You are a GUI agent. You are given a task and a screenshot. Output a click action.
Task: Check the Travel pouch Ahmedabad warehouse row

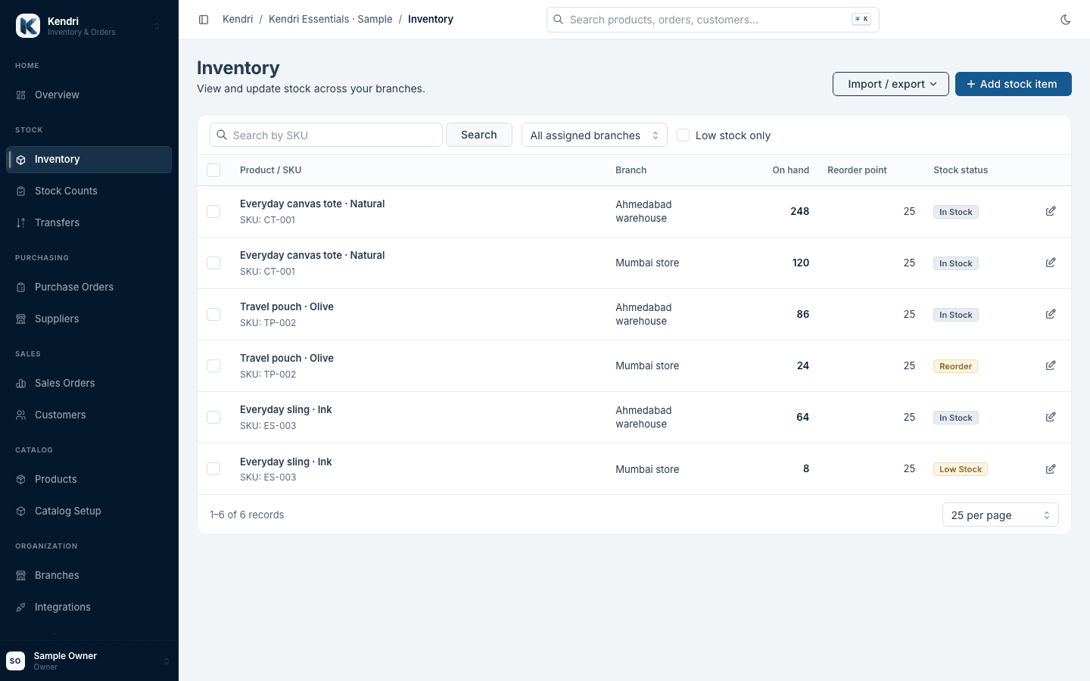[x=213, y=314]
